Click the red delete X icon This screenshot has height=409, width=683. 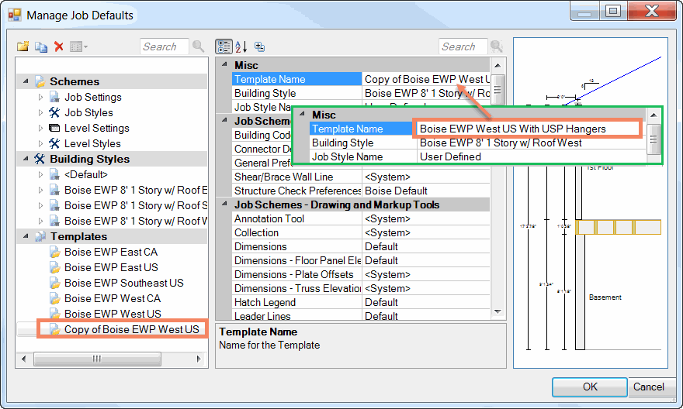(59, 46)
